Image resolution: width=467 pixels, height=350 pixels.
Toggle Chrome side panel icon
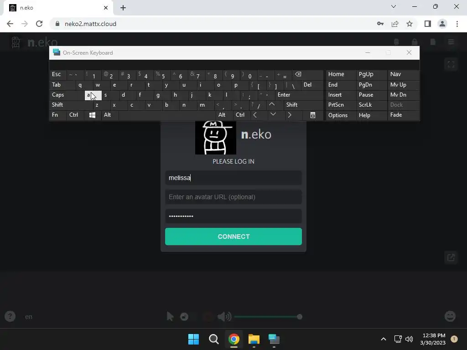coord(428,24)
